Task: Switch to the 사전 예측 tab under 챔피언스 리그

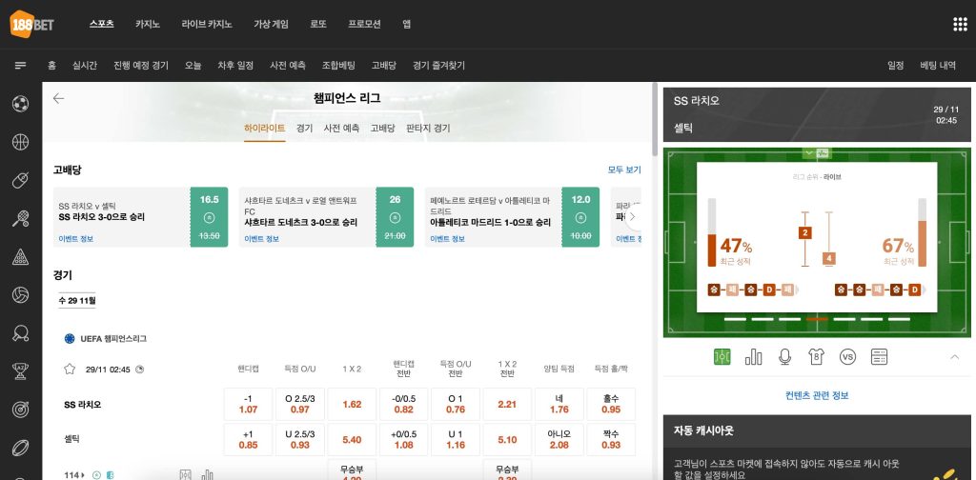Action: (341, 128)
